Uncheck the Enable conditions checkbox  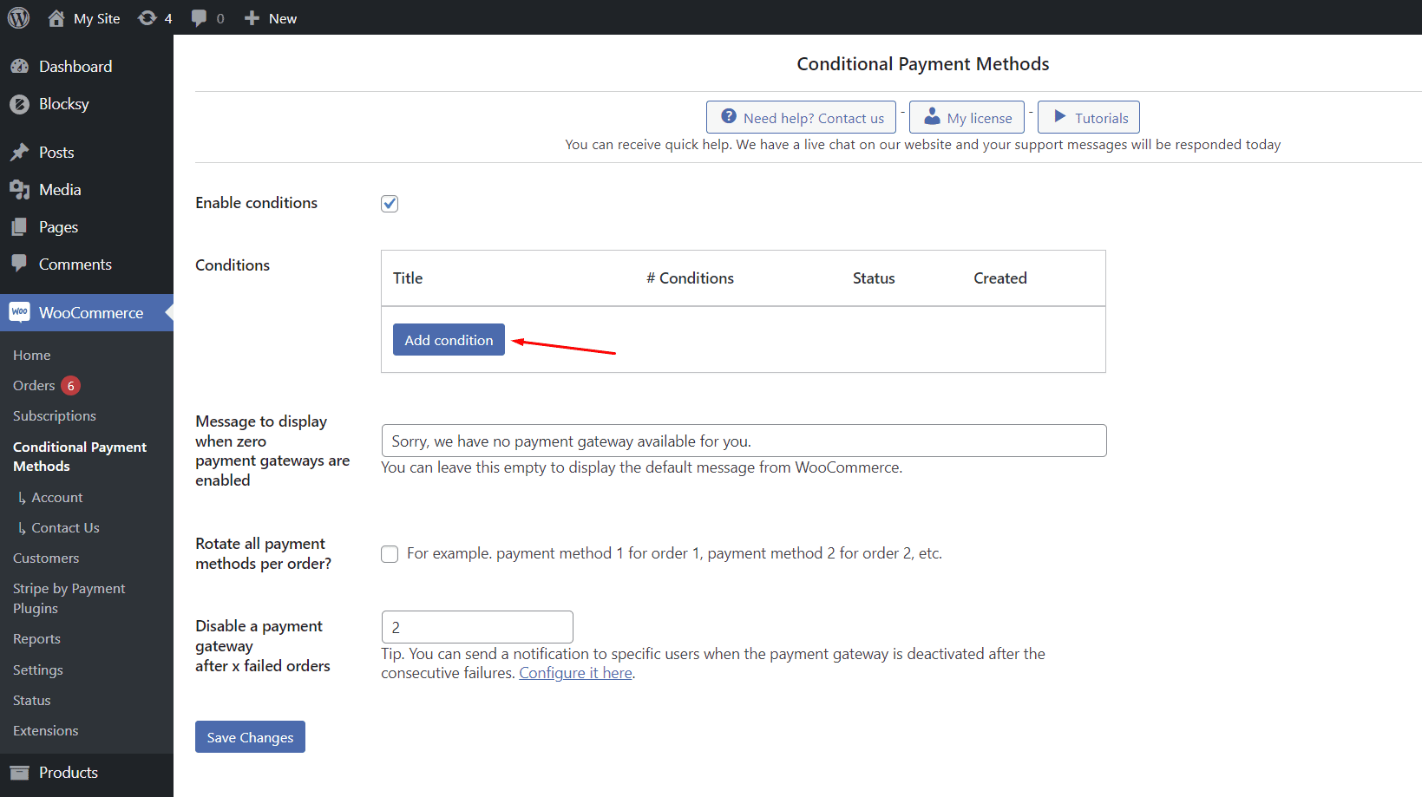click(x=390, y=204)
